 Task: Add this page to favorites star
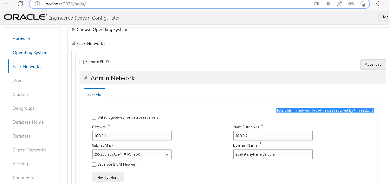tap(363, 4)
